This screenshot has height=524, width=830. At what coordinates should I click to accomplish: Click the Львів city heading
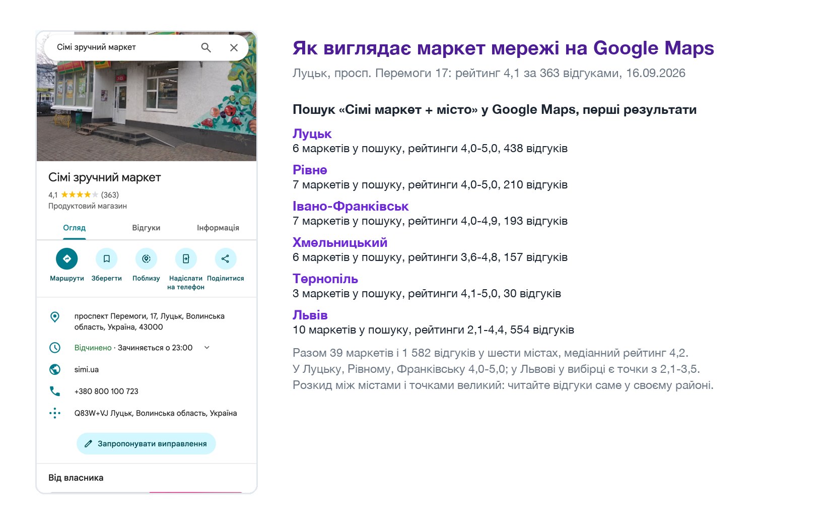(310, 315)
